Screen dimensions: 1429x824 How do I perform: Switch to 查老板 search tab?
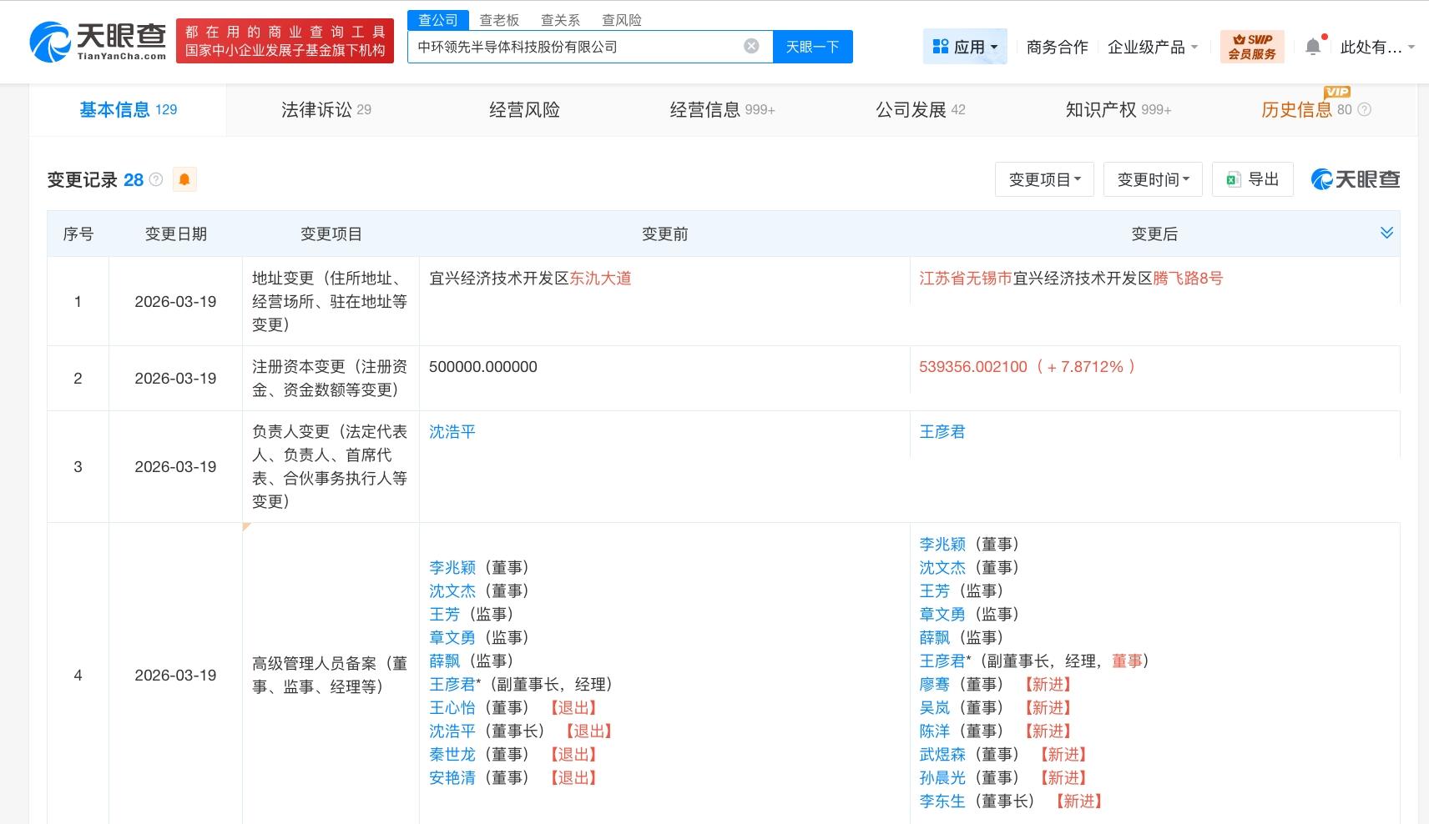[x=499, y=20]
